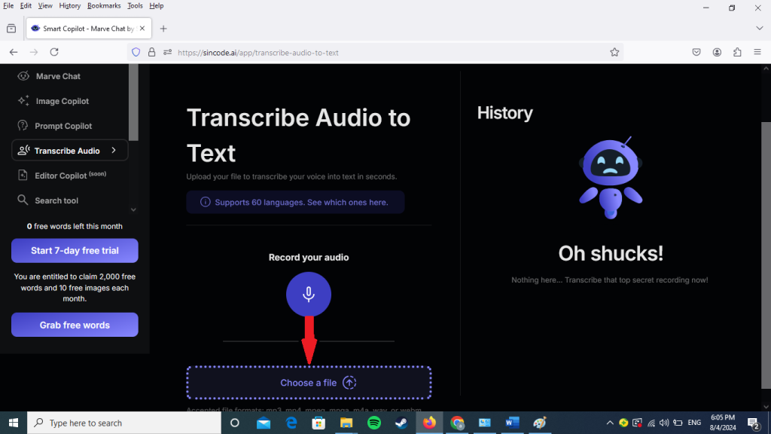
Task: Click Grab free words button
Action: (75, 325)
